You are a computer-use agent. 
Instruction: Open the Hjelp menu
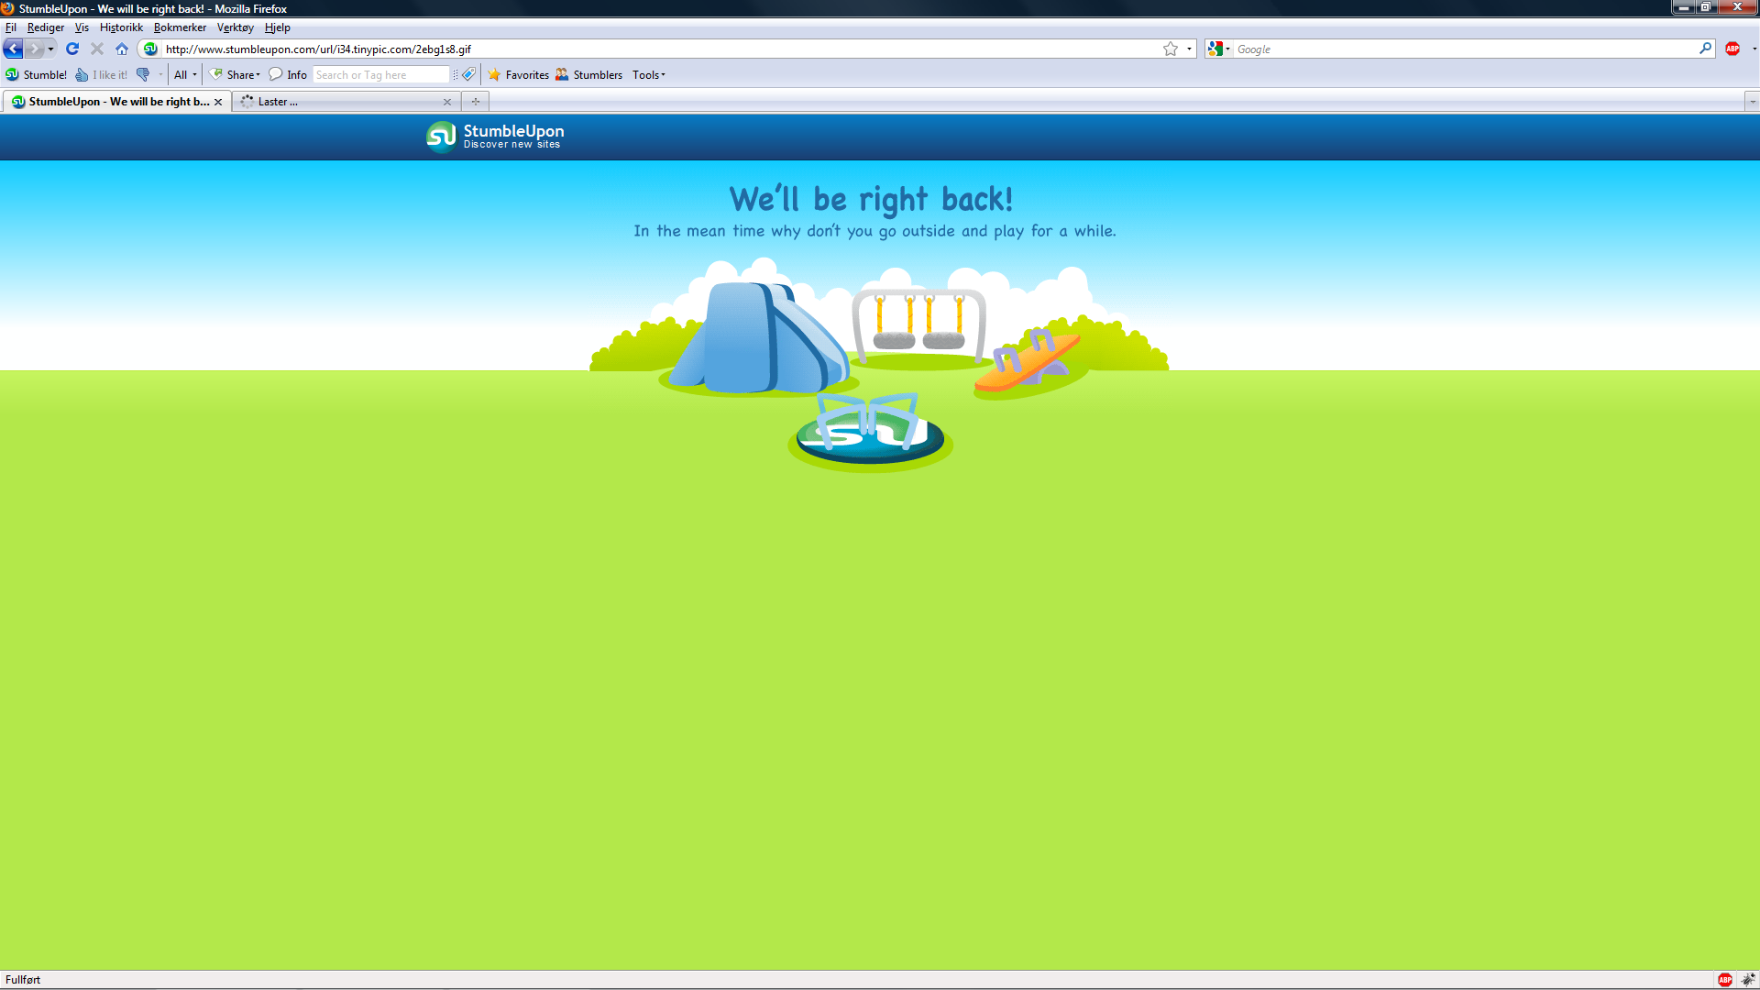click(278, 27)
